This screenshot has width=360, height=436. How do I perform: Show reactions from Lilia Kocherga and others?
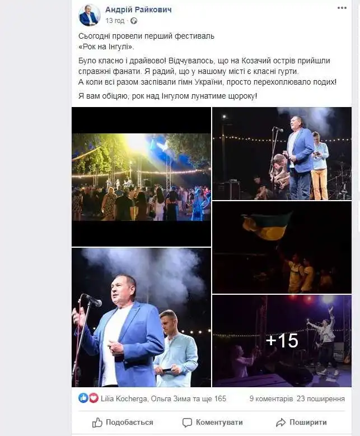[x=163, y=399]
